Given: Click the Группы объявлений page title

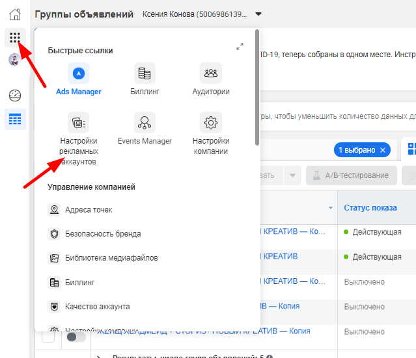Looking at the screenshot, I should [84, 14].
